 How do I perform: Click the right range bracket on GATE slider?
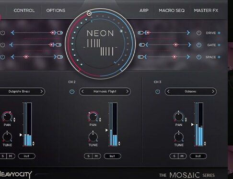[x=189, y=45]
